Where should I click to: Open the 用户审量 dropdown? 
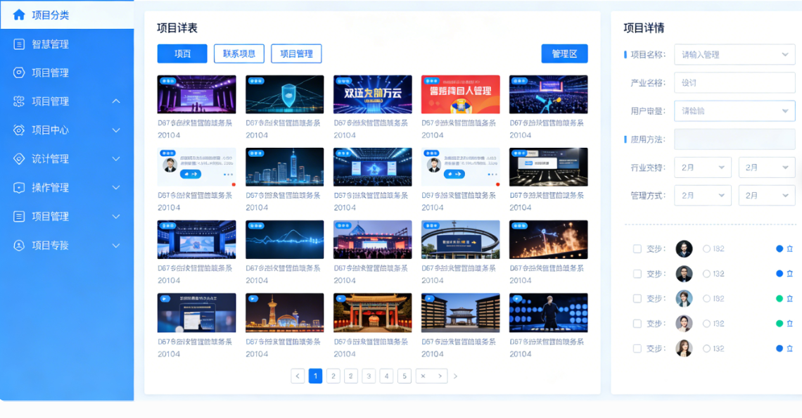(x=734, y=111)
